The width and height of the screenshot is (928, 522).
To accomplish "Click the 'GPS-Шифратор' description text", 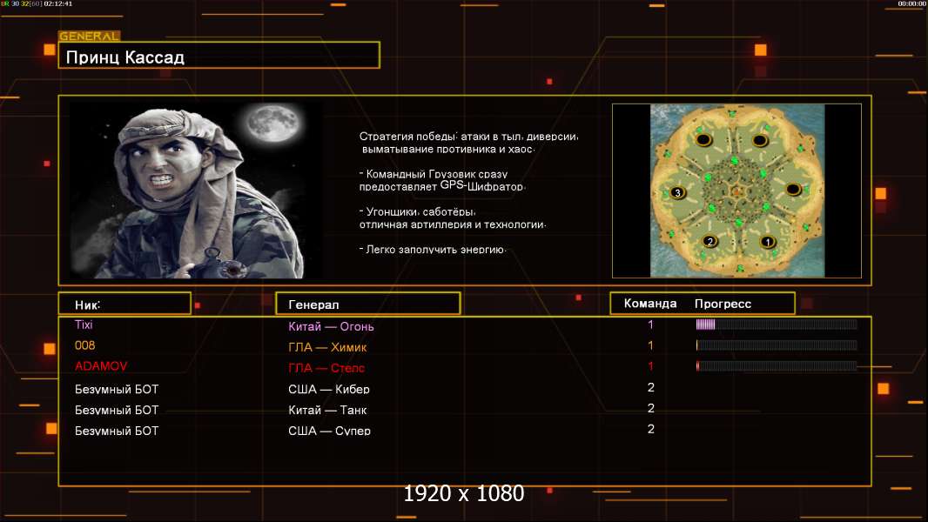I will 481,185.
